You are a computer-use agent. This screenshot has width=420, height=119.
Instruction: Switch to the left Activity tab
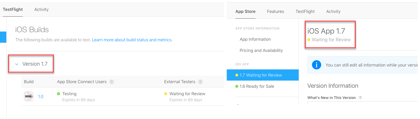pos(41,9)
